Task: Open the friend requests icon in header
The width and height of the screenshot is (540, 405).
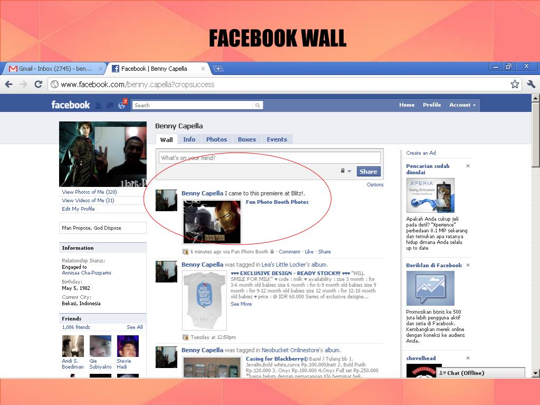Action: (99, 106)
